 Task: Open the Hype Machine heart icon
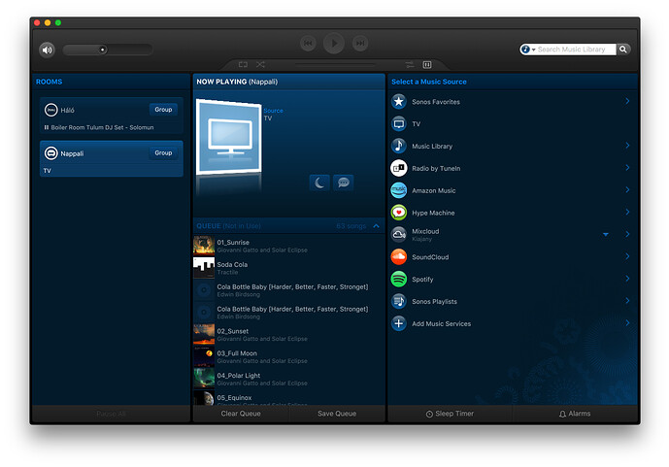[398, 213]
